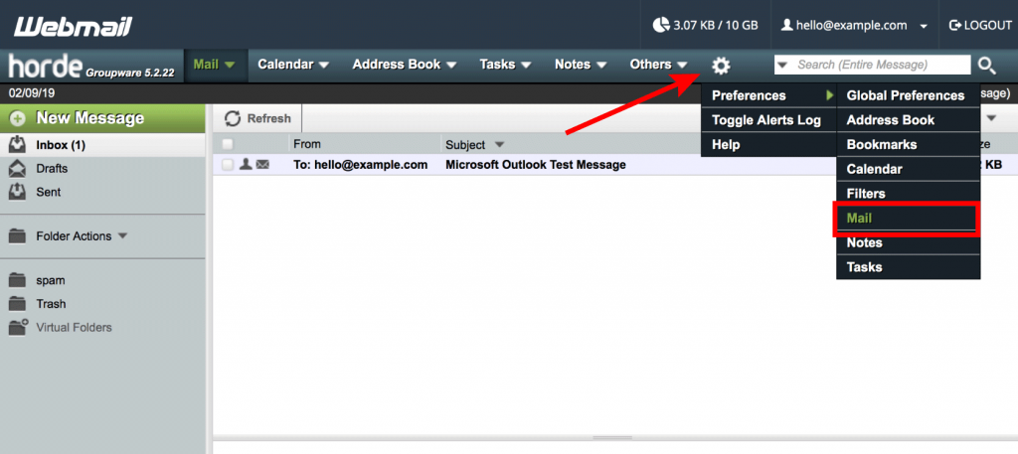Click the Inbox tray icon
This screenshot has height=454, width=1018.
(x=17, y=145)
